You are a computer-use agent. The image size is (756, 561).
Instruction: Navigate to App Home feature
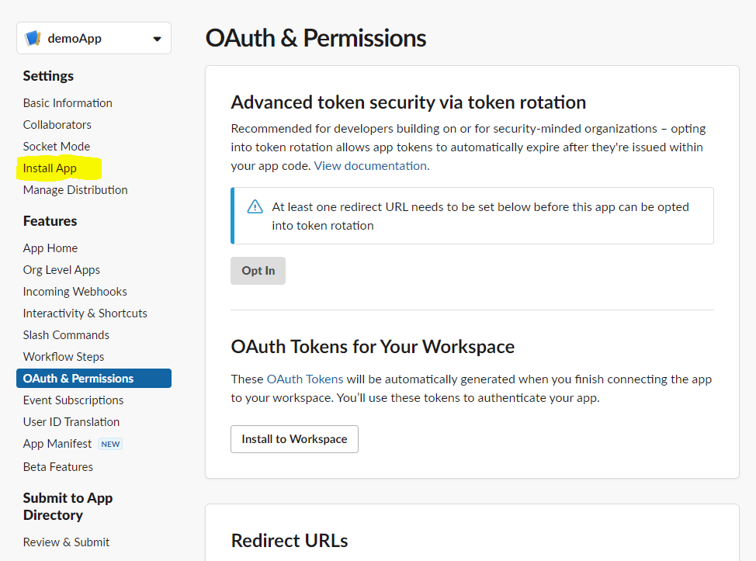coord(50,248)
